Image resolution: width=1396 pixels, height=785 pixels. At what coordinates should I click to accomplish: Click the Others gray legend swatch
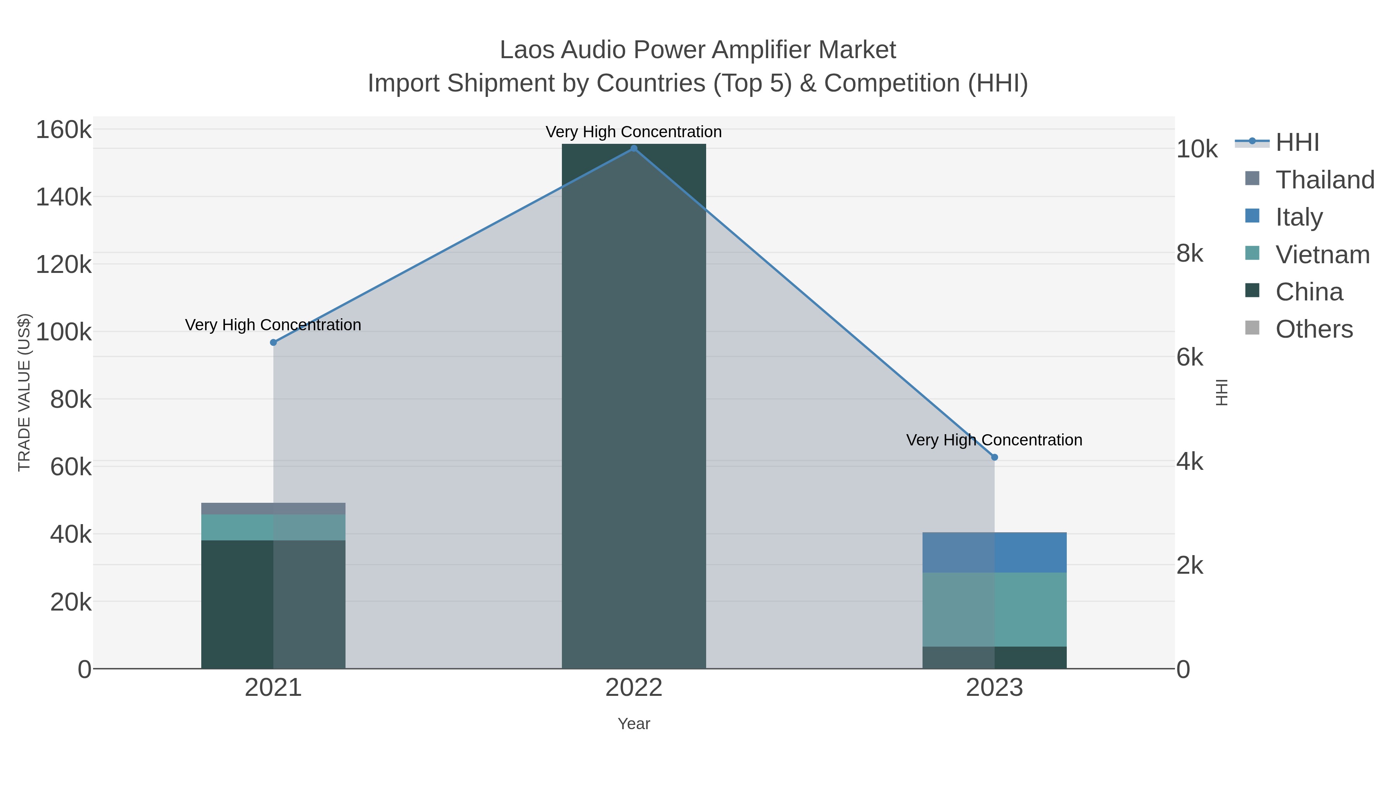tap(1252, 328)
